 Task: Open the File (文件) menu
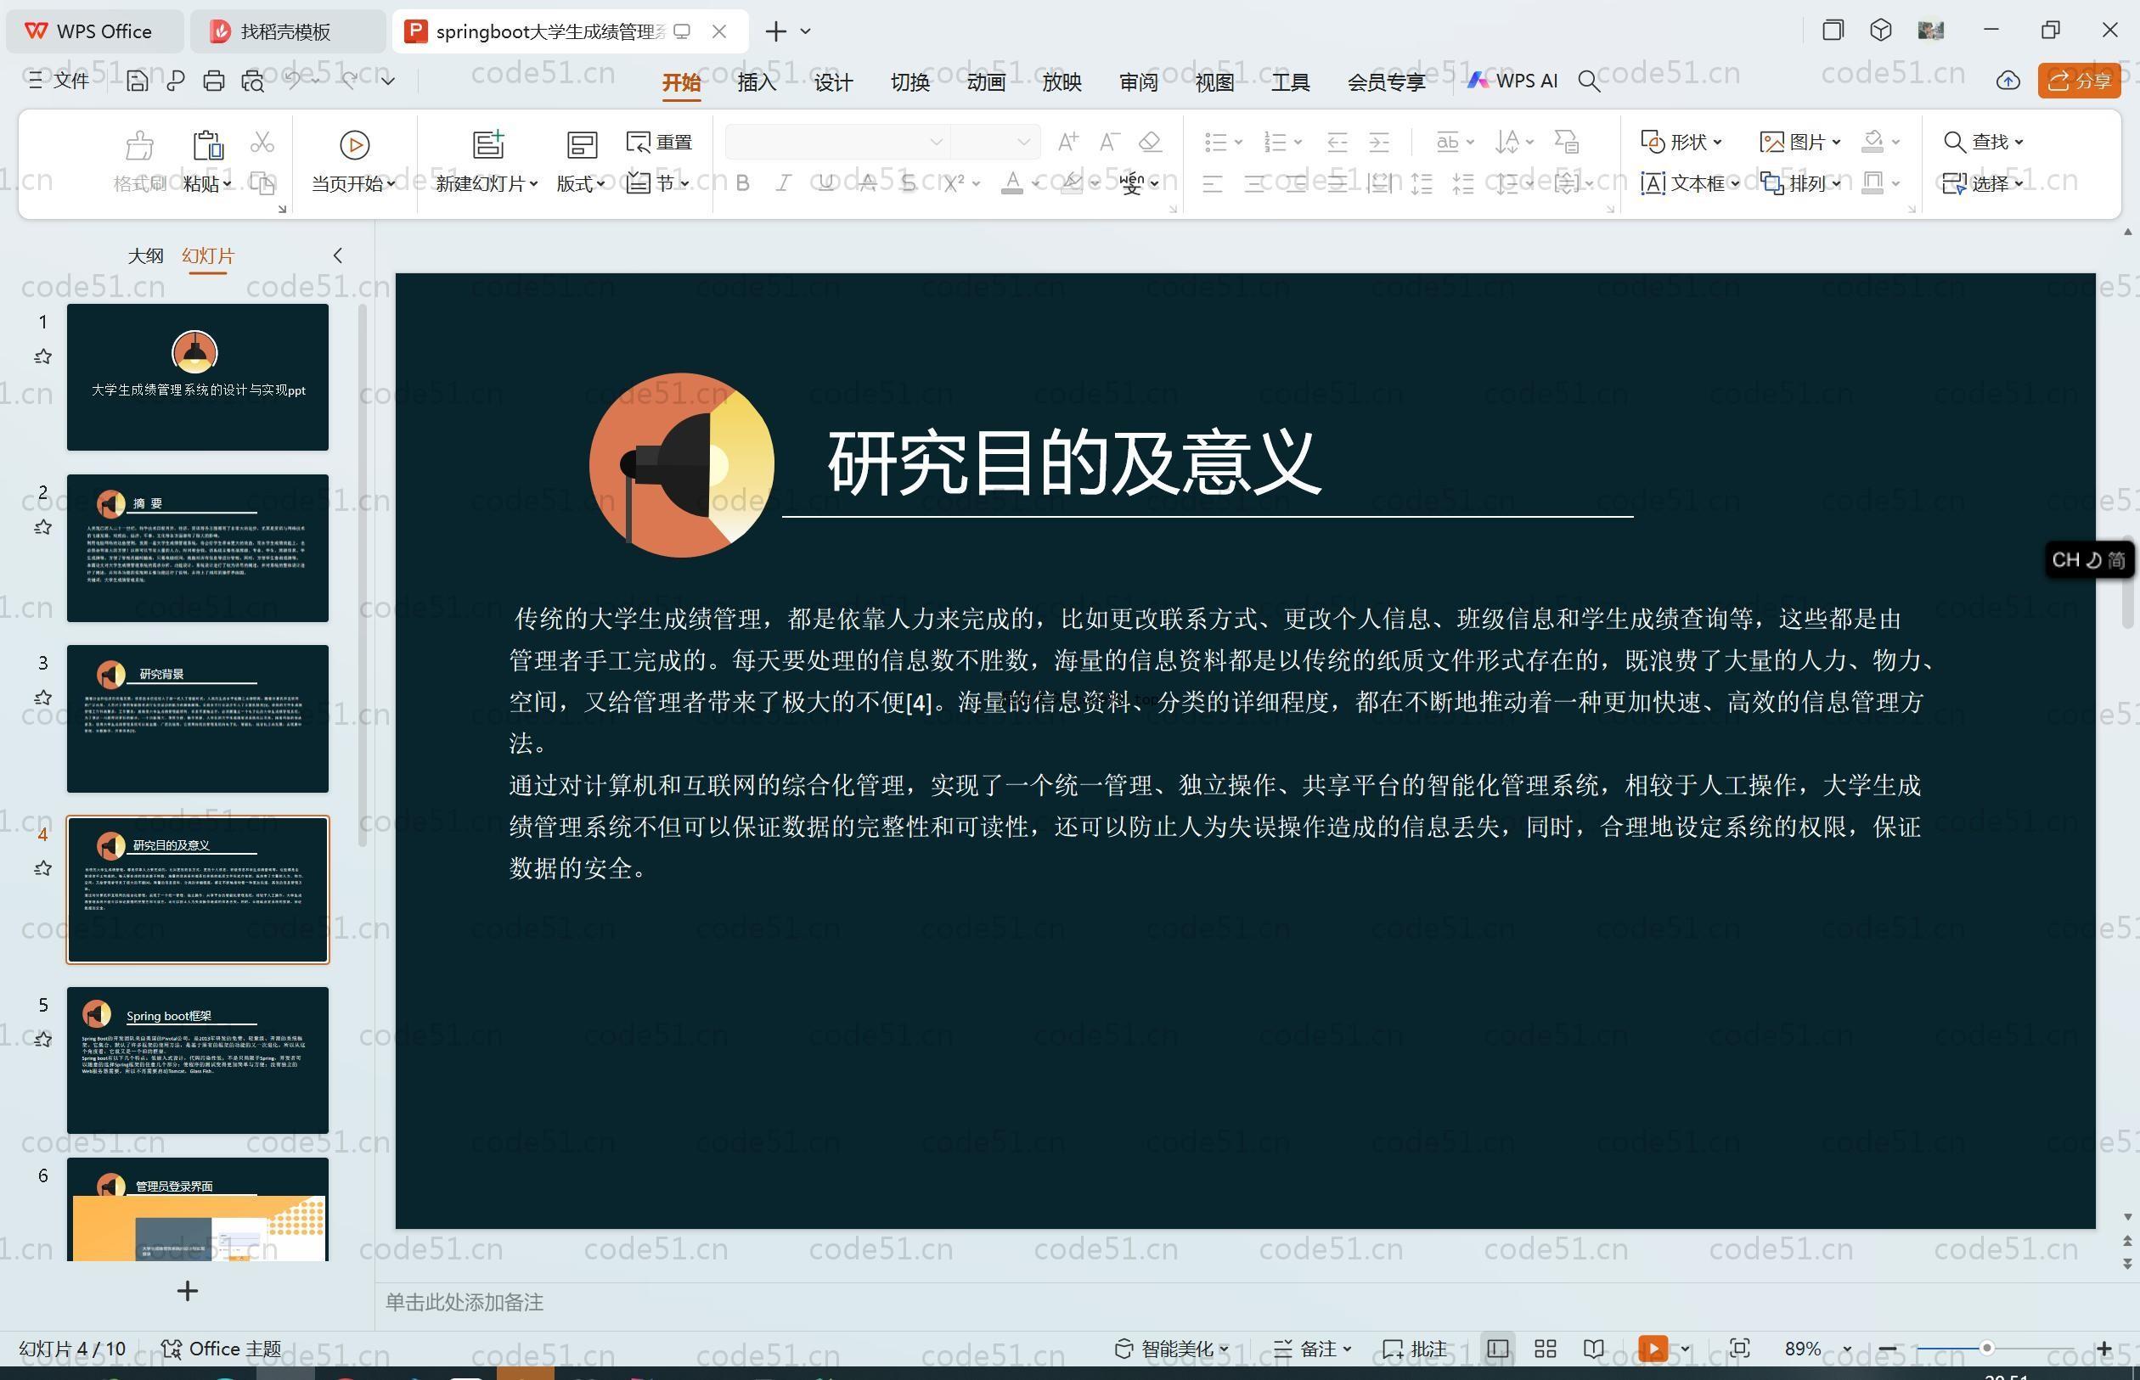pyautogui.click(x=59, y=81)
